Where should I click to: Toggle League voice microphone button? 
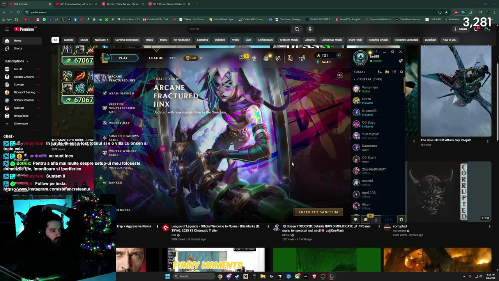click(x=376, y=220)
